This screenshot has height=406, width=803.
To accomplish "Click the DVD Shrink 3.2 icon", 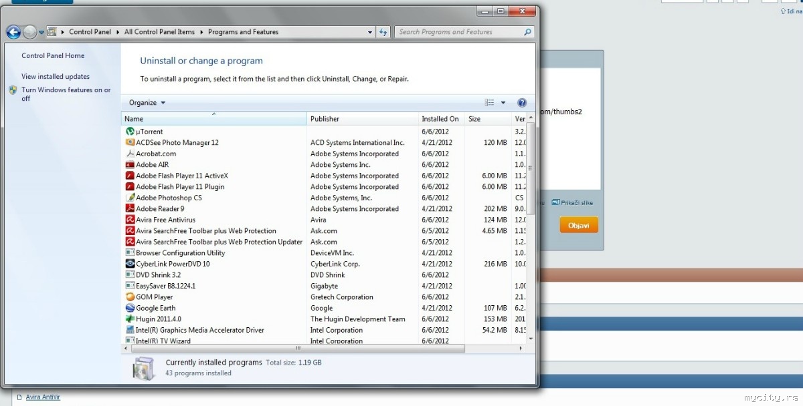I will (x=130, y=274).
